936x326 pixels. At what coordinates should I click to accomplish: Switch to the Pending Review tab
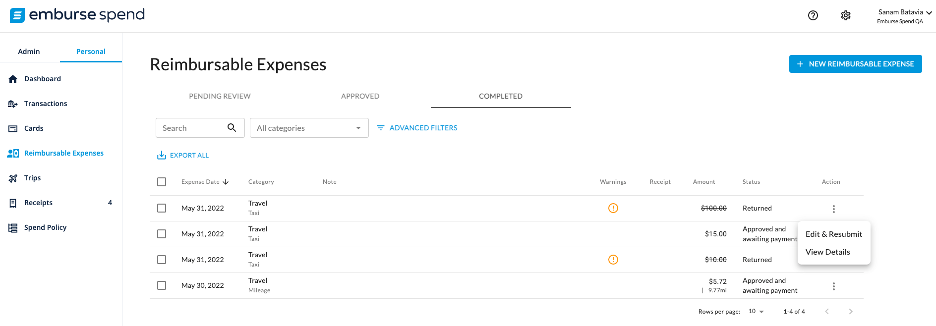(220, 96)
